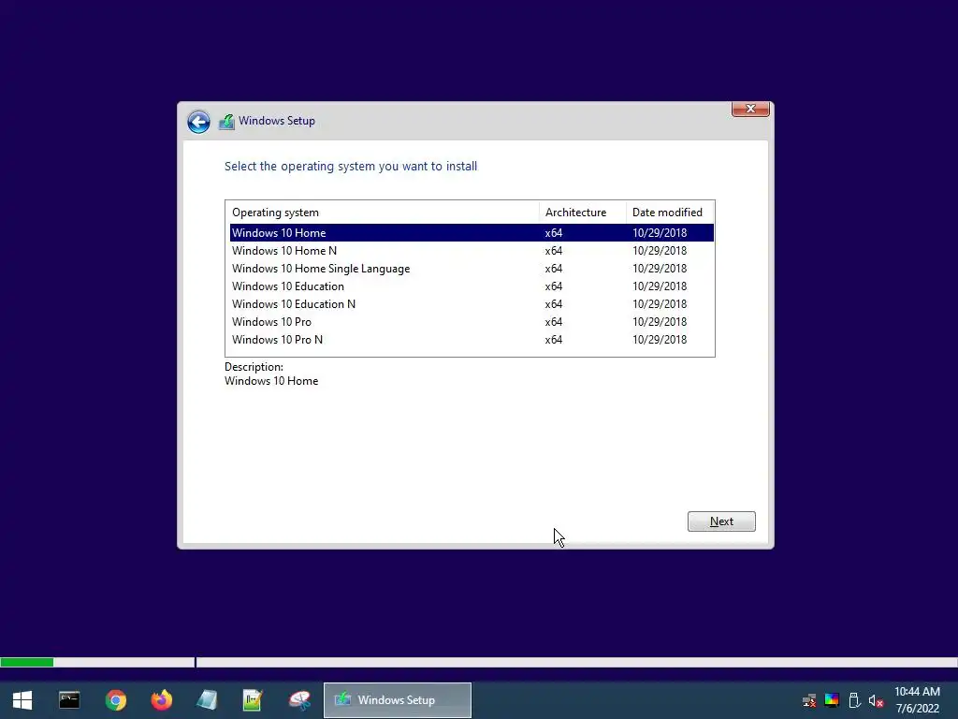Click 10/29/2018 date of Windows 10 Pro N
Screen dimensions: 958x719
point(660,339)
